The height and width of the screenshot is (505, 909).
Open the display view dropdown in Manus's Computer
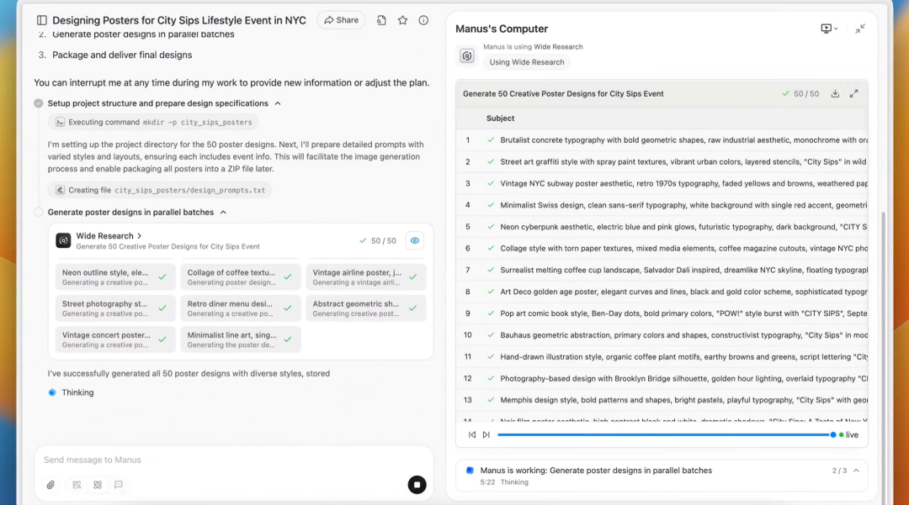pyautogui.click(x=829, y=29)
